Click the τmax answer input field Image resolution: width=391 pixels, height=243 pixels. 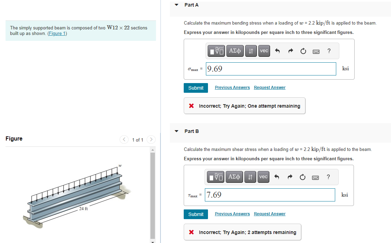point(270,195)
